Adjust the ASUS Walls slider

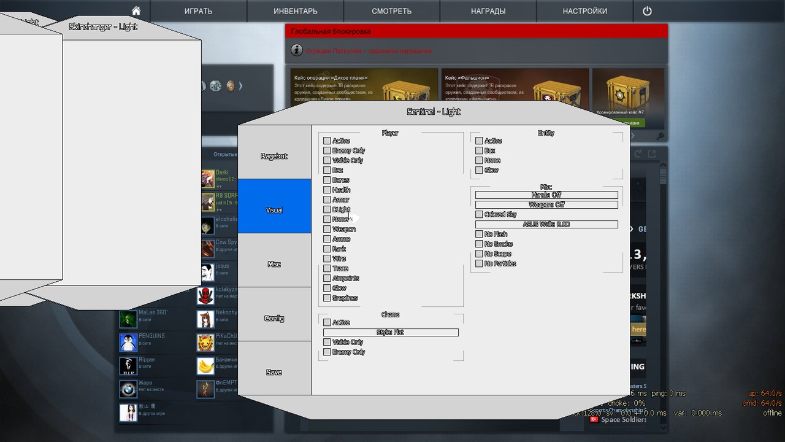point(546,224)
